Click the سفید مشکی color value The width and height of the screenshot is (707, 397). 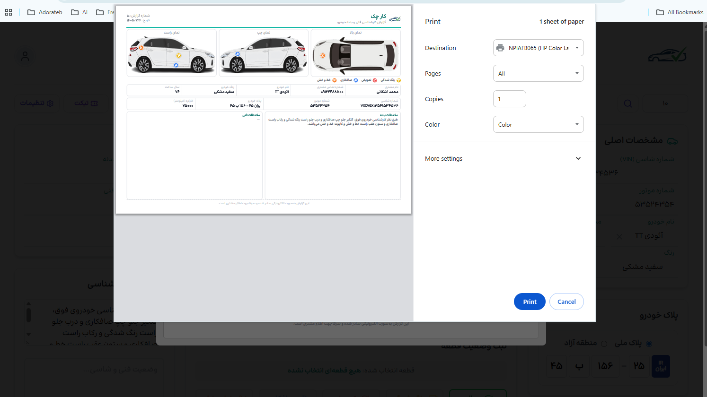pyautogui.click(x=642, y=267)
